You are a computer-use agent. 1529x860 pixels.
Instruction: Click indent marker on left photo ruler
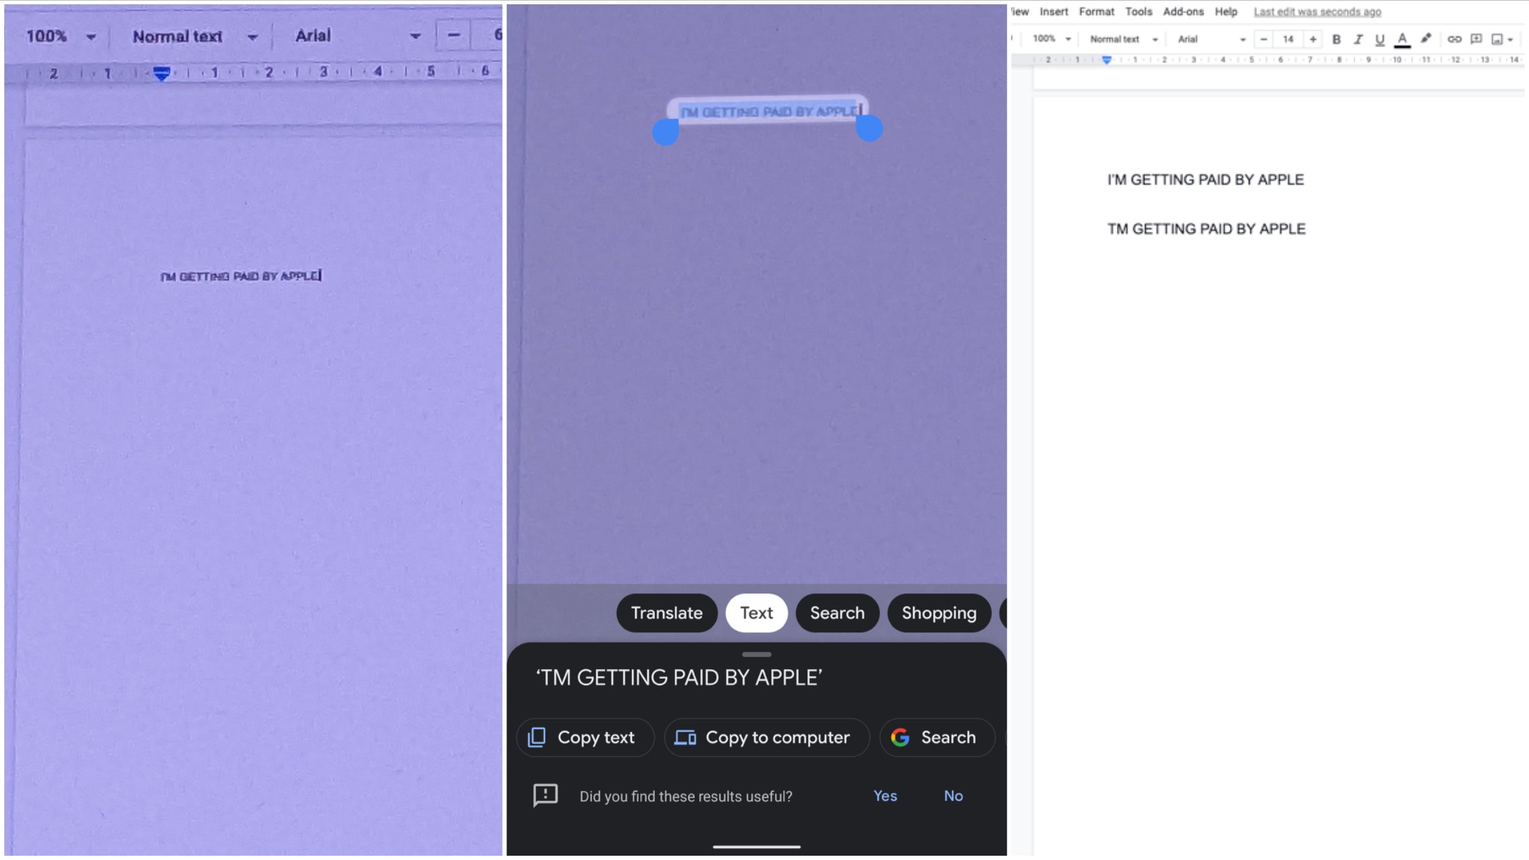tap(161, 73)
